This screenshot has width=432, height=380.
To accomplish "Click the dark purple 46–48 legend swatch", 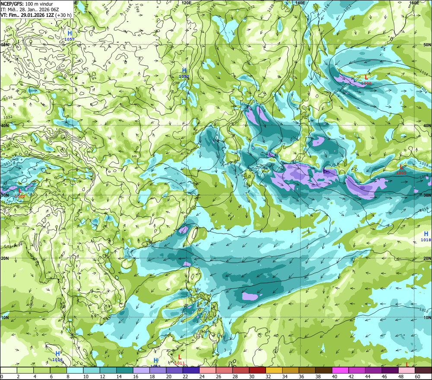I will pos(390,370).
